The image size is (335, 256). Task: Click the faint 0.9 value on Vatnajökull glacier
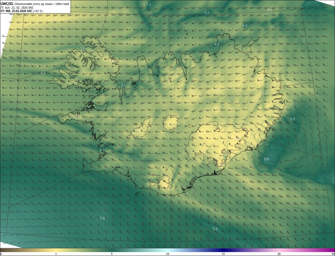tap(236, 140)
